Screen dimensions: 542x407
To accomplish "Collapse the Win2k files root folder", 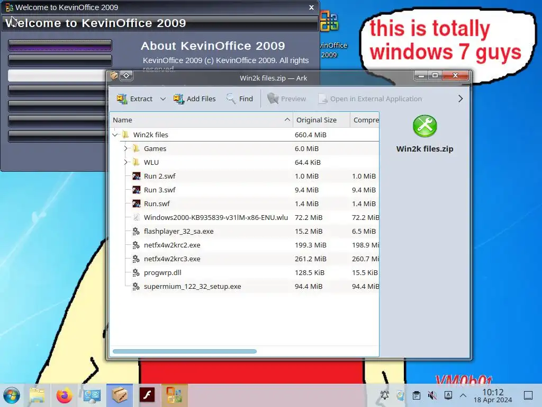I will click(x=115, y=135).
